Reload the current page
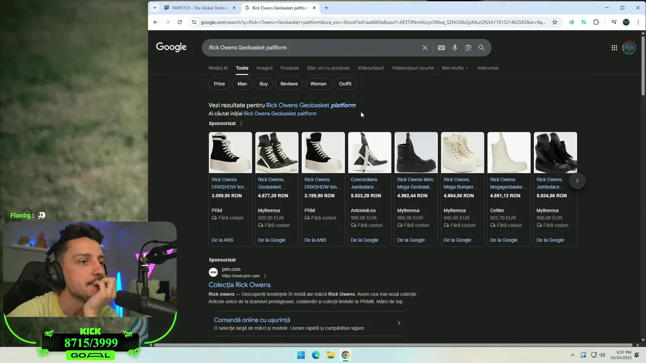646x363 pixels. [x=180, y=22]
